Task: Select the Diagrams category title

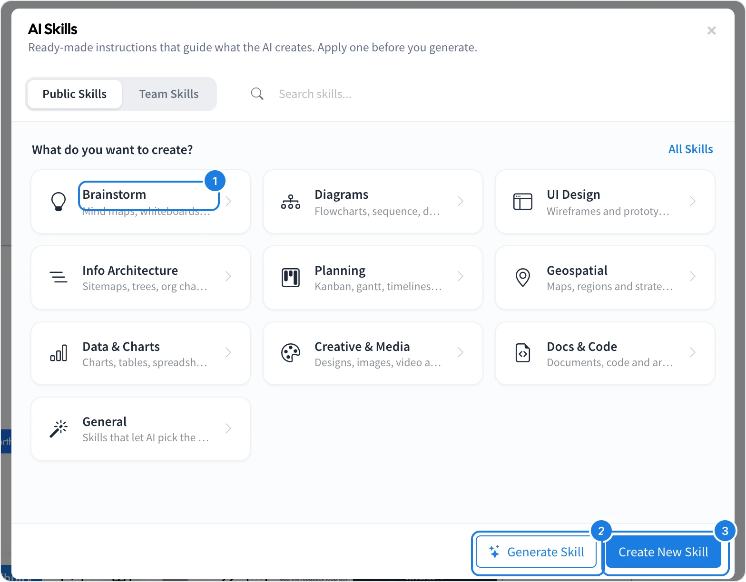Action: coord(342,194)
